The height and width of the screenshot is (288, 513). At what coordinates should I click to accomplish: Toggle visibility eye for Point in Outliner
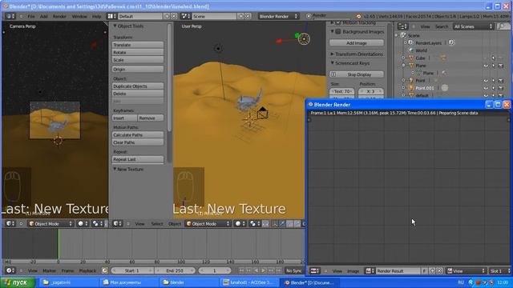click(x=486, y=80)
